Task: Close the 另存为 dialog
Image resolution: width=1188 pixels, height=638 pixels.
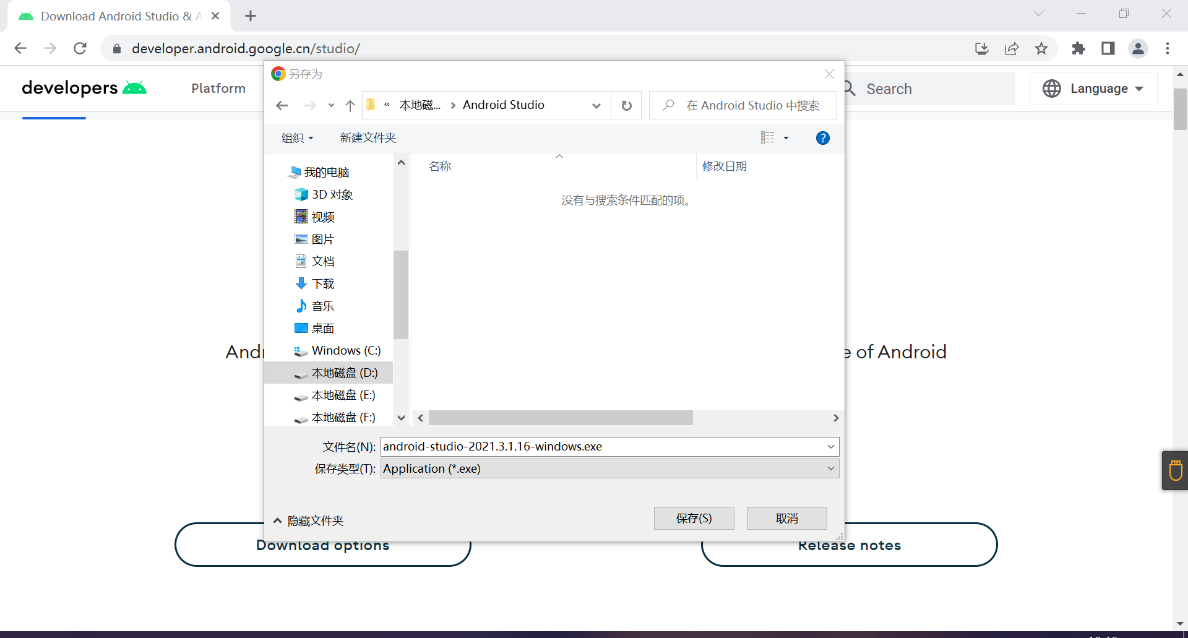Action: (x=829, y=74)
